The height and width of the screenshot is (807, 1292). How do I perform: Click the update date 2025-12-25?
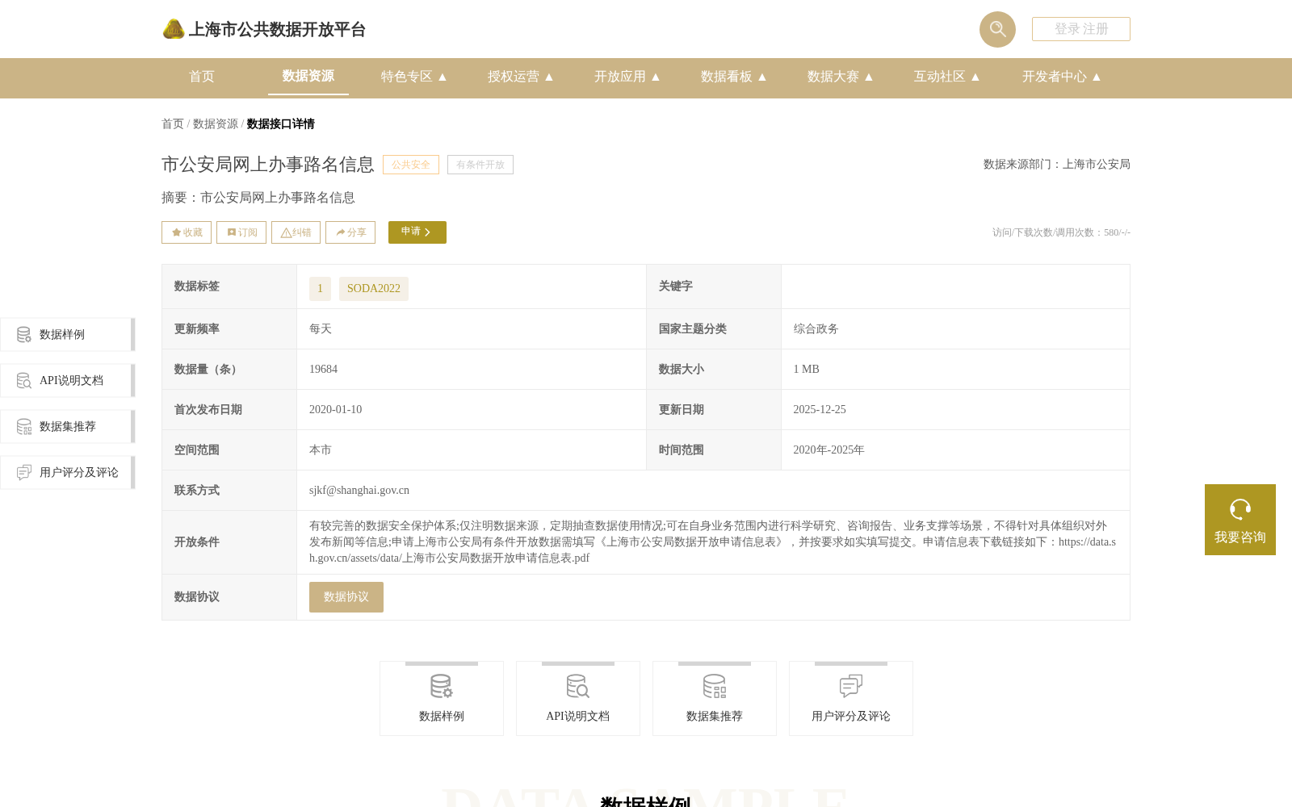pos(820,410)
